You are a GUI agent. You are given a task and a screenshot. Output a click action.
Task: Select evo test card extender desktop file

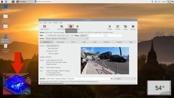tap(5, 48)
